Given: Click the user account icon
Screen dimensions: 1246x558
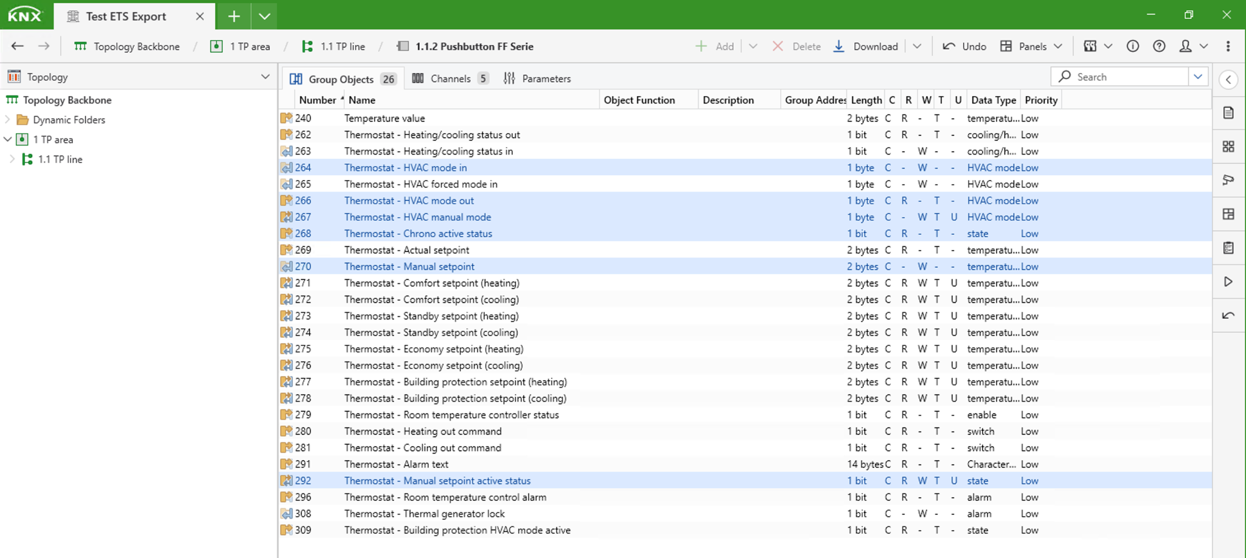Looking at the screenshot, I should click(x=1186, y=46).
